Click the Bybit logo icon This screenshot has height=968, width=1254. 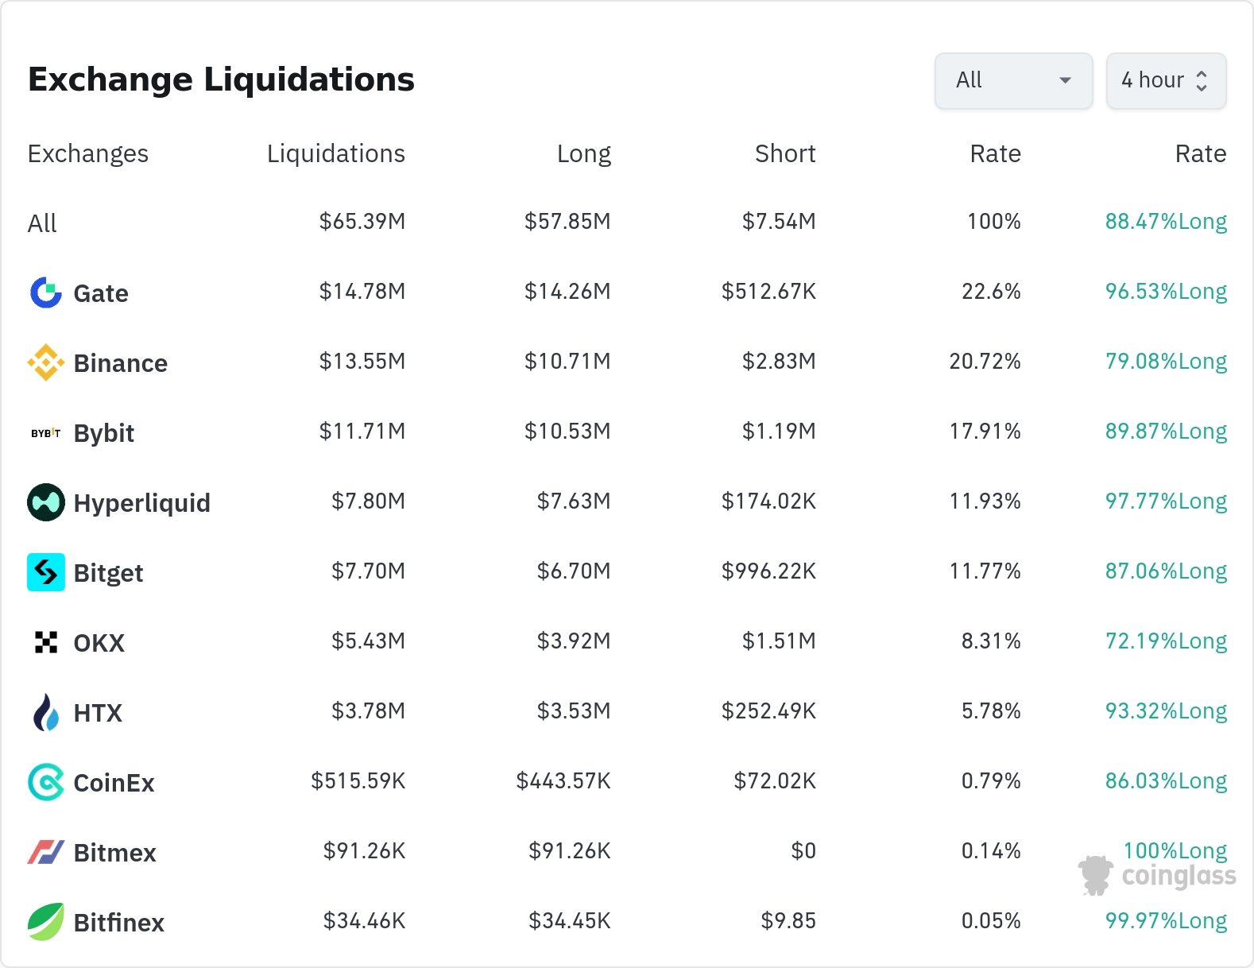point(46,433)
